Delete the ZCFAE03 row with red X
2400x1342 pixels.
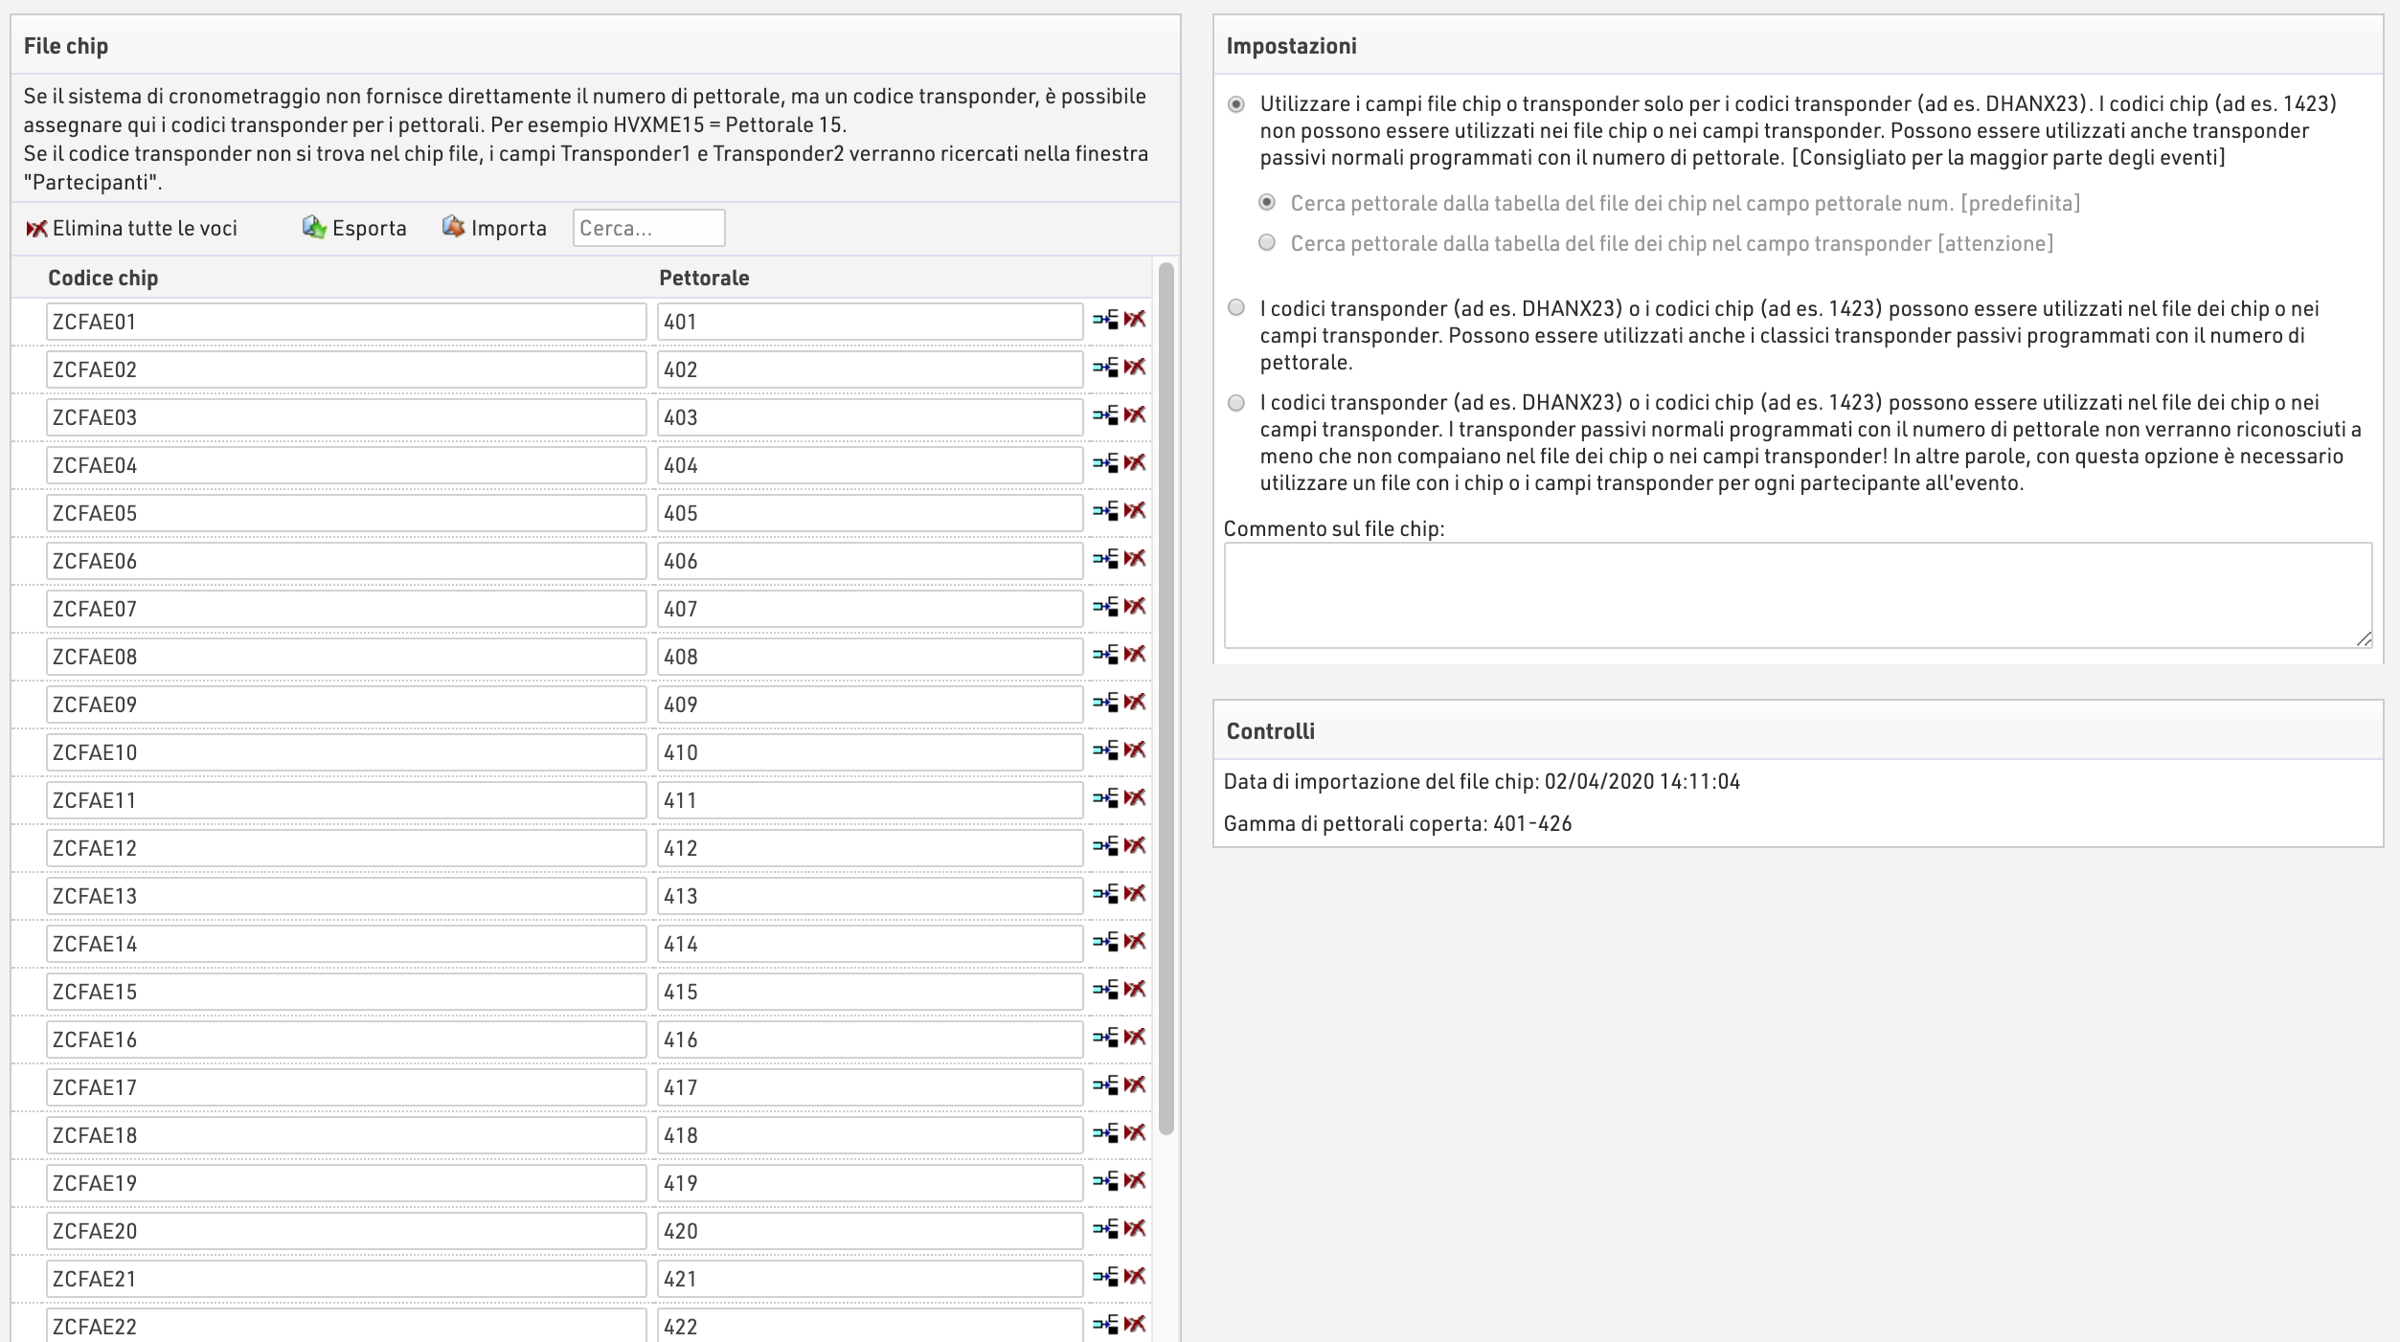point(1135,415)
